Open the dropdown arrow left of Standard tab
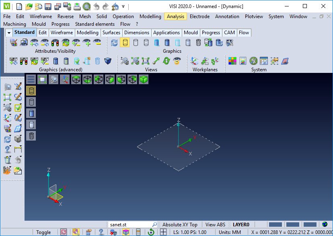This screenshot has width=333, height=236. 9,33
